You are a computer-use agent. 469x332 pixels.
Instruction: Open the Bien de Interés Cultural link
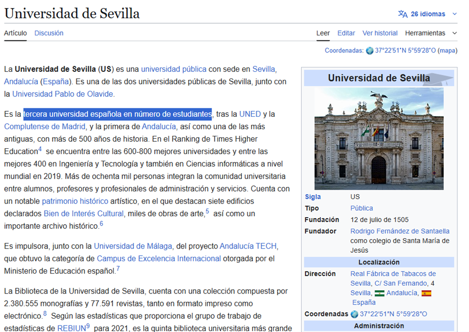(83, 214)
